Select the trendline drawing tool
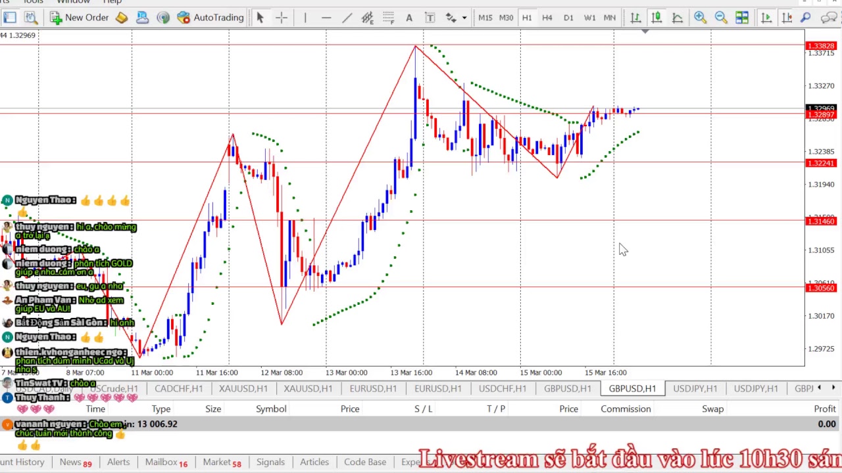 (347, 18)
